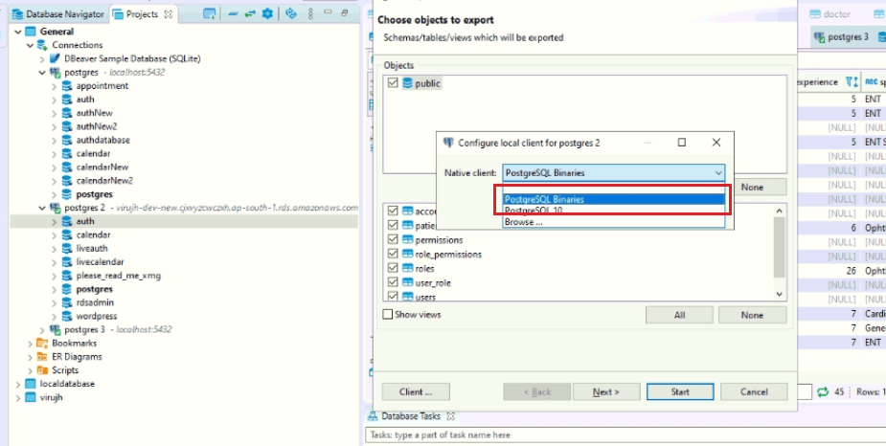This screenshot has height=446, width=886.
Task: Click the circular sync icon in Projects toolbar
Action: click(x=291, y=14)
